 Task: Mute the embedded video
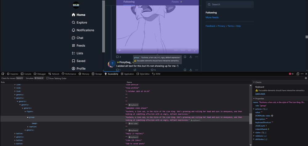tap(189, 50)
